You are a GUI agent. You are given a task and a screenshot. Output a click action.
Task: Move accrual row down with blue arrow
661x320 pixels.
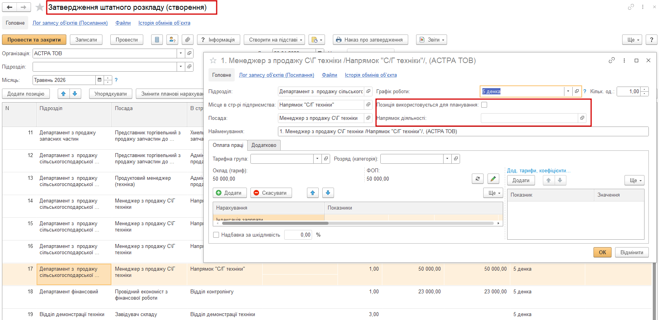point(328,193)
